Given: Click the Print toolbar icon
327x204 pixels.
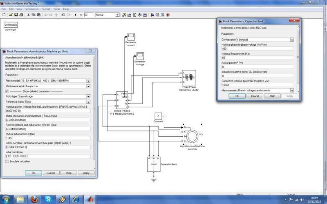Looking at the screenshot, I should tap(22, 15).
